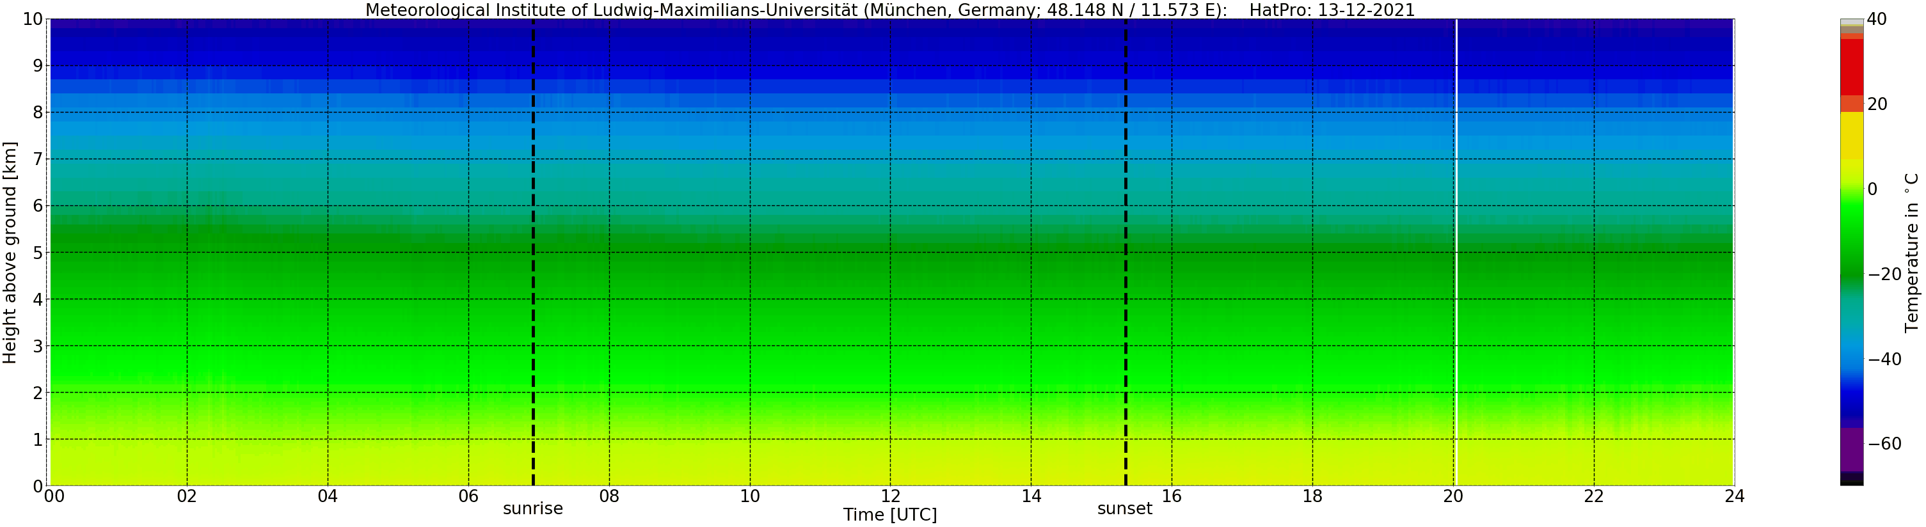Click the purple segment of the colorbar

1851,449
